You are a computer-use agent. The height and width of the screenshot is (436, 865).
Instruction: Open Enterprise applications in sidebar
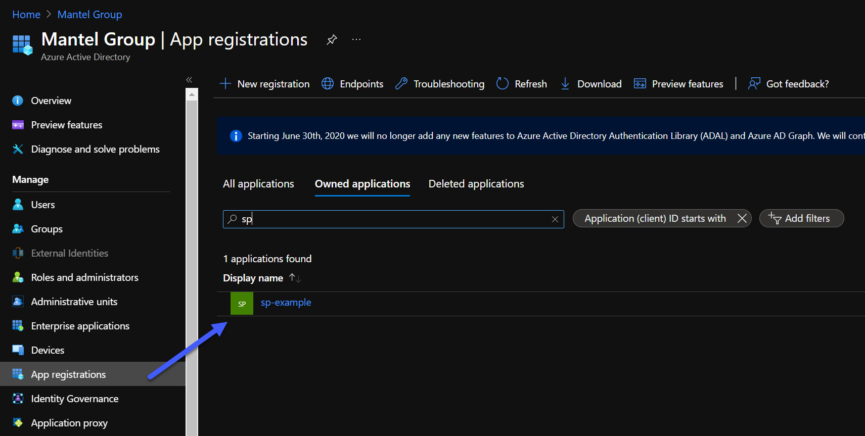[x=80, y=326]
